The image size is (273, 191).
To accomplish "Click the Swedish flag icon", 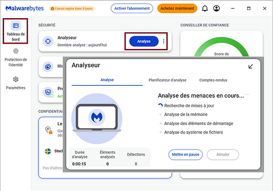I will tap(48, 151).
